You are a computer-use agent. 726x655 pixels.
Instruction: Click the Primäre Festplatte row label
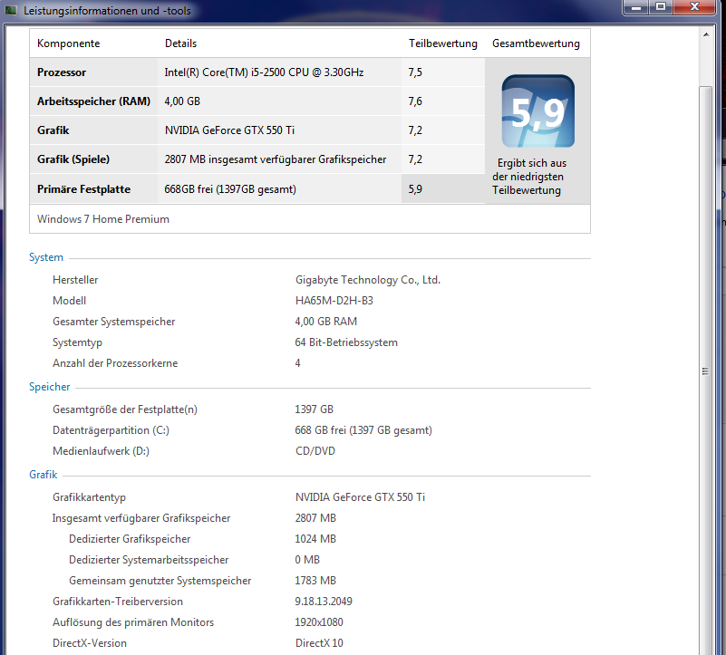pos(83,189)
